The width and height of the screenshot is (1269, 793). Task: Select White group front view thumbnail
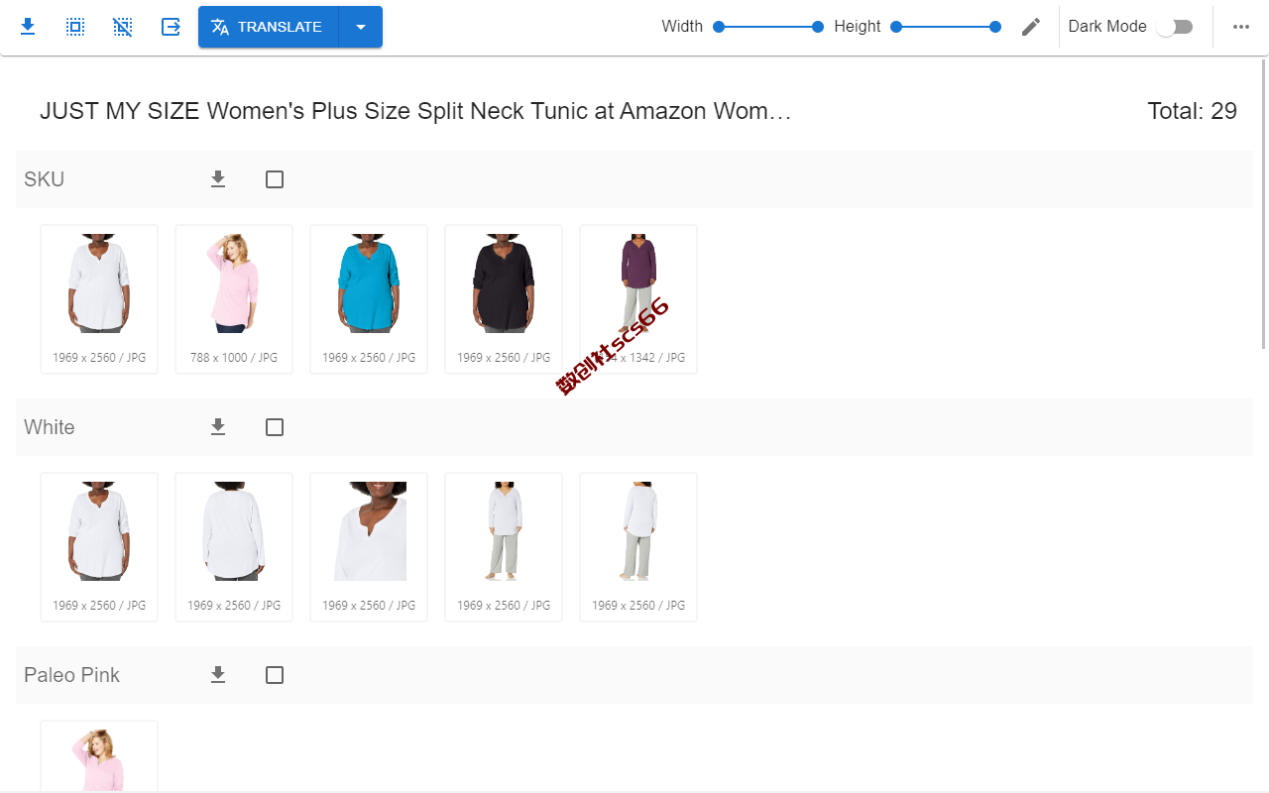pyautogui.click(x=99, y=547)
